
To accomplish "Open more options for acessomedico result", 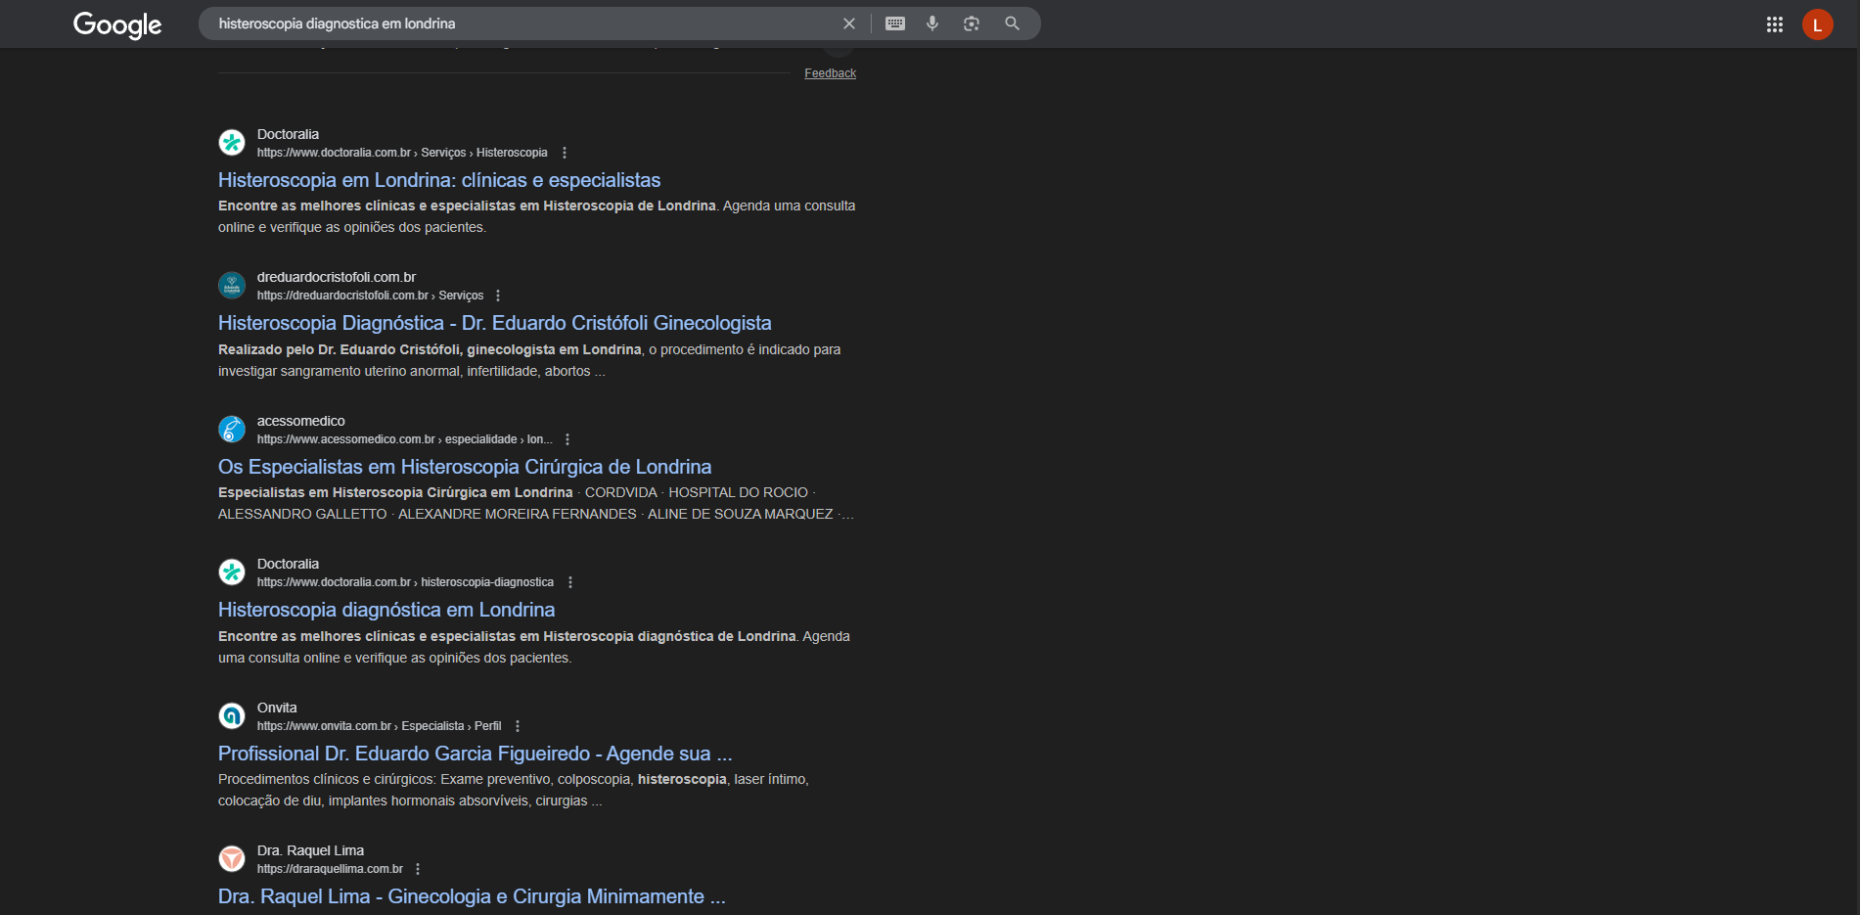I will click(567, 439).
